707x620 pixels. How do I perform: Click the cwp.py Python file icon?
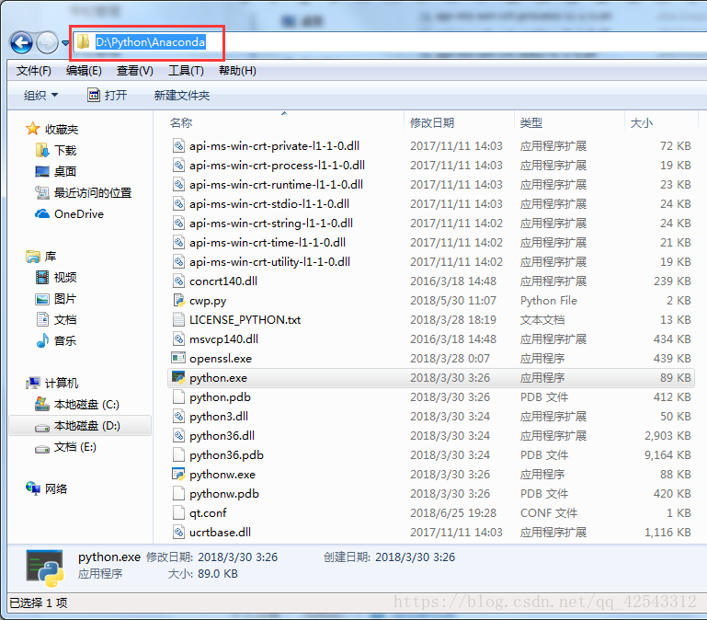point(178,301)
